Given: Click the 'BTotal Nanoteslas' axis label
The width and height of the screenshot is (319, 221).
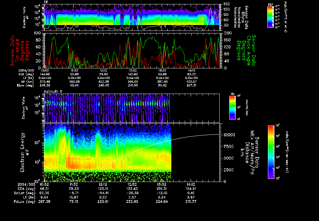Looking at the screenshot, I should coord(239,17).
